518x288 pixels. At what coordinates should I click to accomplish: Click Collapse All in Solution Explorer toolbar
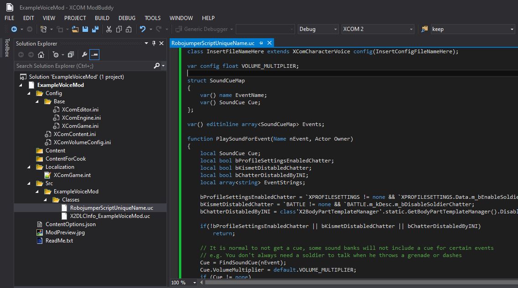71,55
